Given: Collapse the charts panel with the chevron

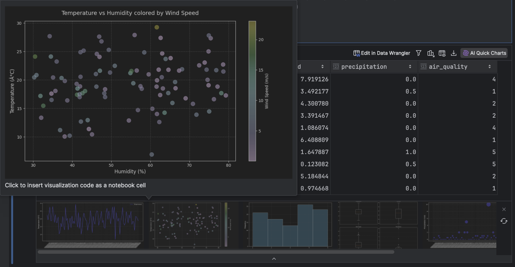Looking at the screenshot, I should [x=274, y=259].
